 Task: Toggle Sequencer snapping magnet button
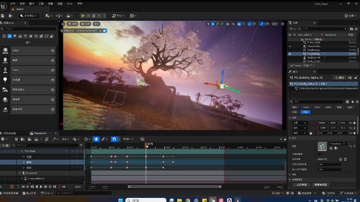[x=114, y=139]
